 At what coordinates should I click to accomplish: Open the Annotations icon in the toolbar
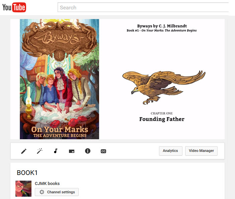click(72, 151)
